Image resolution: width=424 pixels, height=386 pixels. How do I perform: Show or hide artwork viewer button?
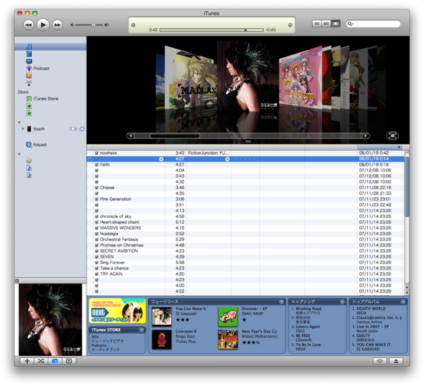pyautogui.click(x=69, y=361)
